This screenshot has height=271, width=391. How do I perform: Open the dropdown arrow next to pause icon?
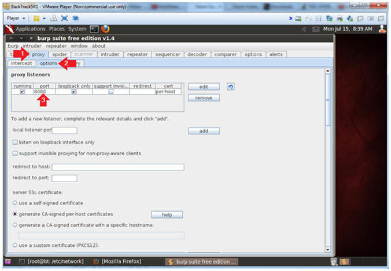(x=44, y=18)
